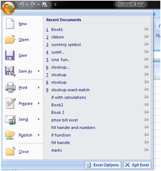
Task: Select New from the Office menu
Action: pyautogui.click(x=23, y=24)
